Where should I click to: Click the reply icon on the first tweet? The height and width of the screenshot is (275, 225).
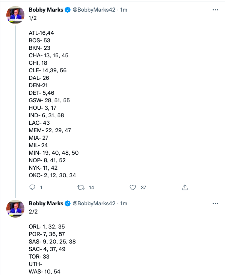32,187
